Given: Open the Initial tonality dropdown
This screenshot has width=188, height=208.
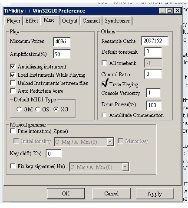Looking at the screenshot, I should pyautogui.click(x=110, y=142).
